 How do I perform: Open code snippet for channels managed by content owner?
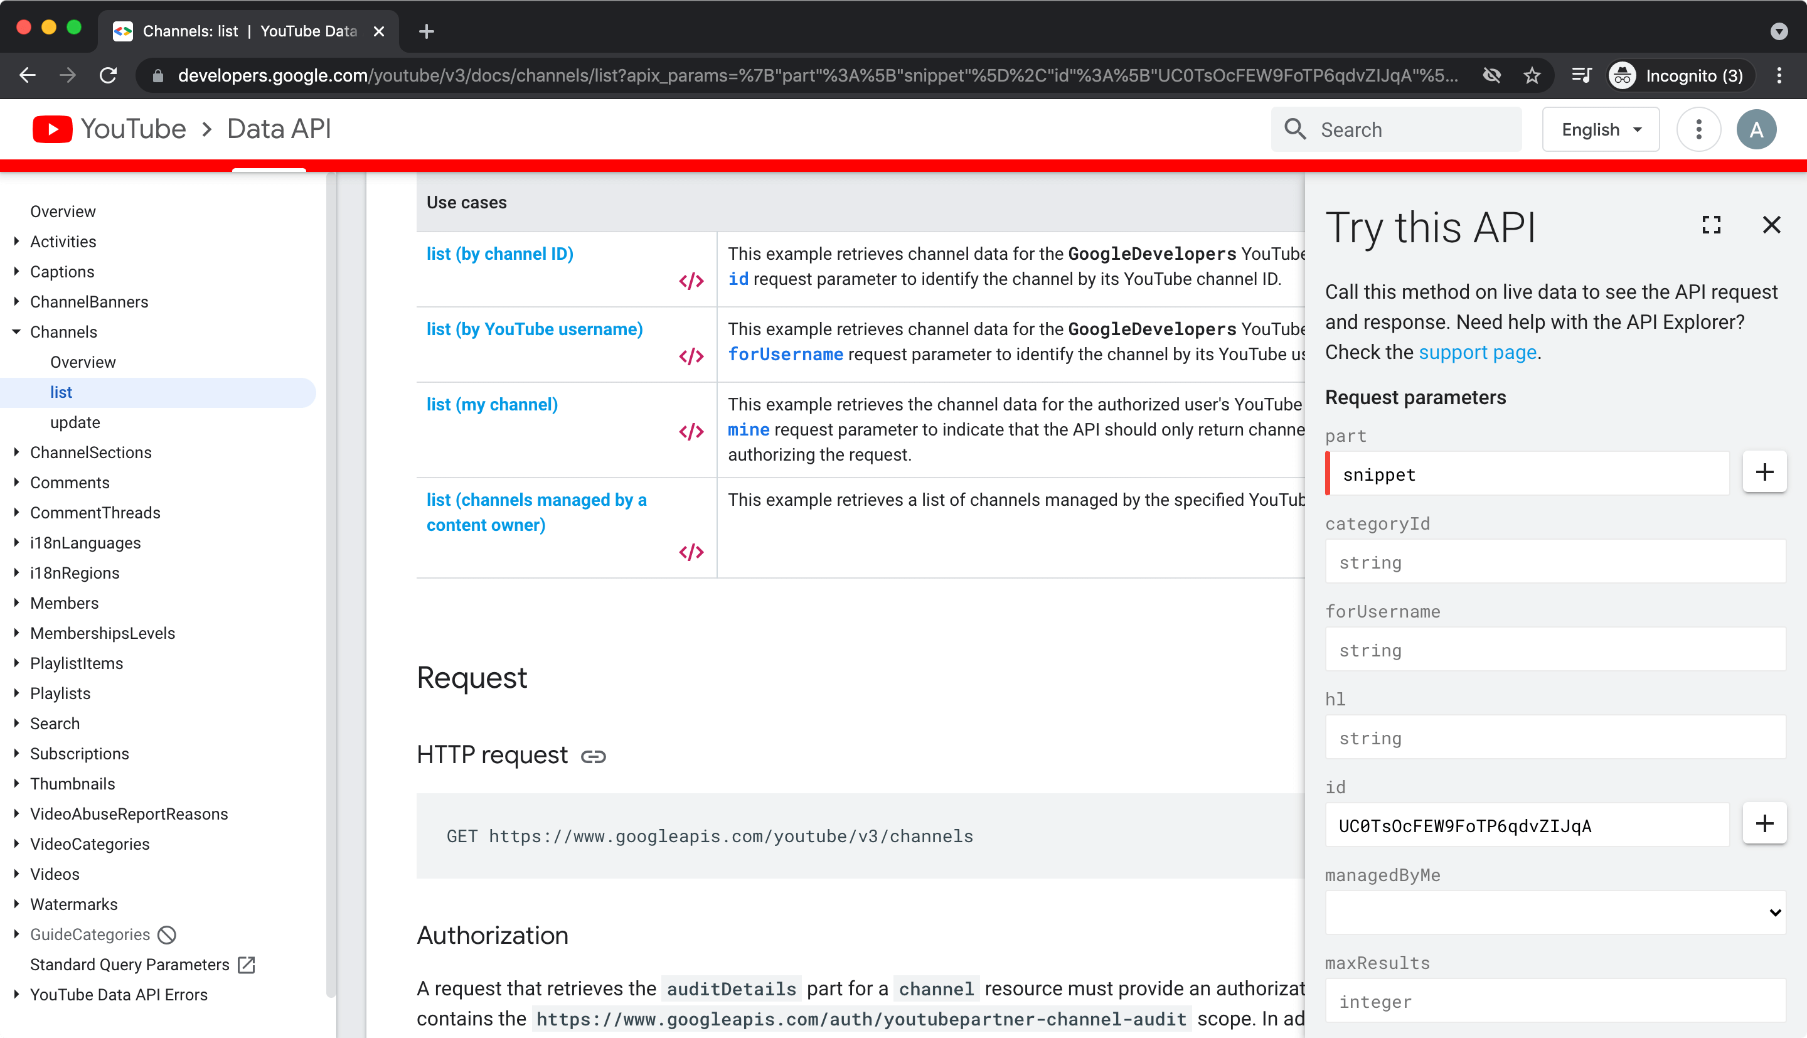point(691,552)
